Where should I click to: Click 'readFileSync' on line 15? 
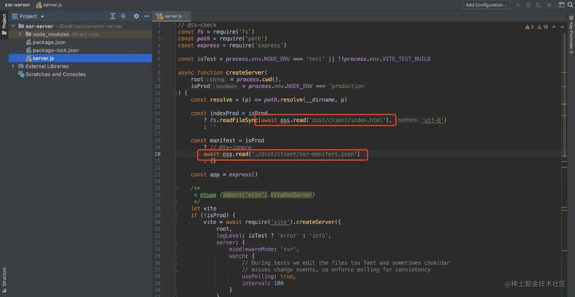238,120
